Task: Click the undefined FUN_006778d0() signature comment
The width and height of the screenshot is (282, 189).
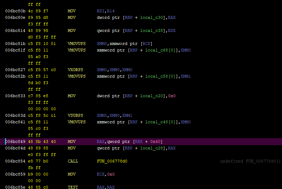Action: pos(250,161)
